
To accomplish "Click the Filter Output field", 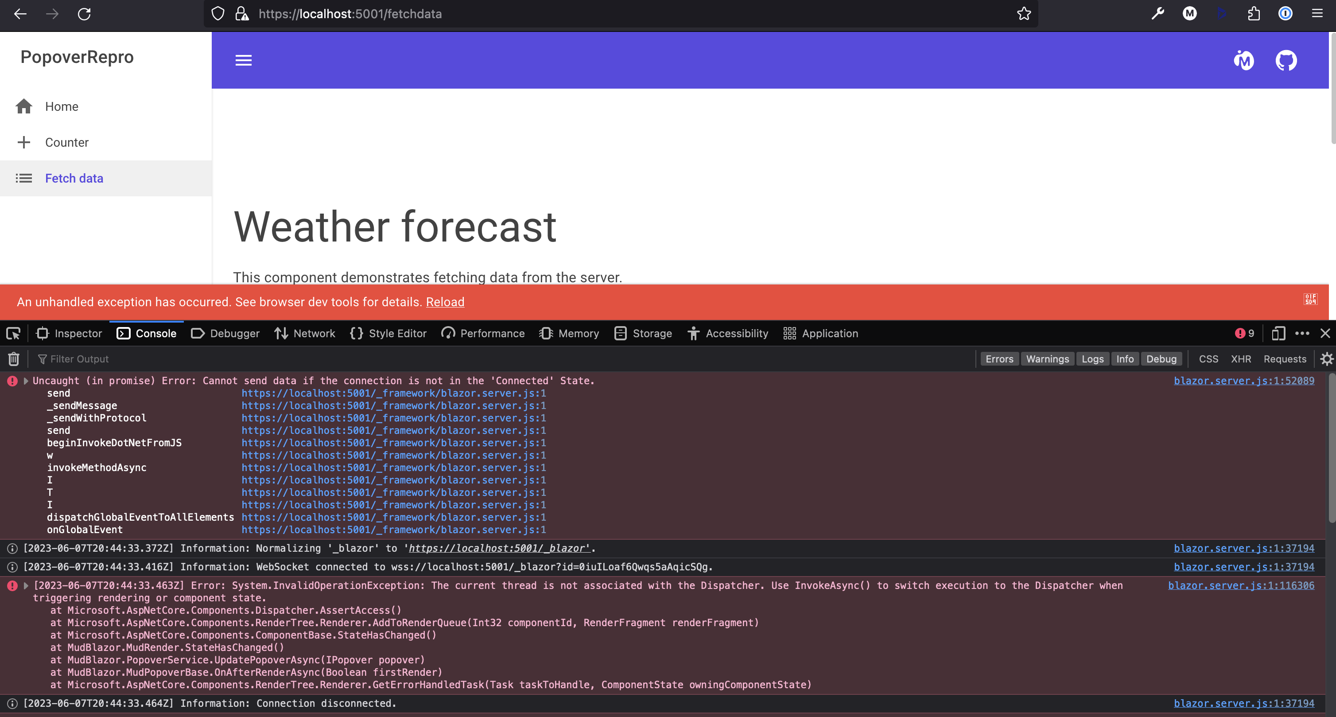I will [80, 358].
